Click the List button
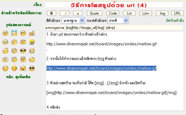The height and width of the screenshot is (115, 186). [129, 13]
